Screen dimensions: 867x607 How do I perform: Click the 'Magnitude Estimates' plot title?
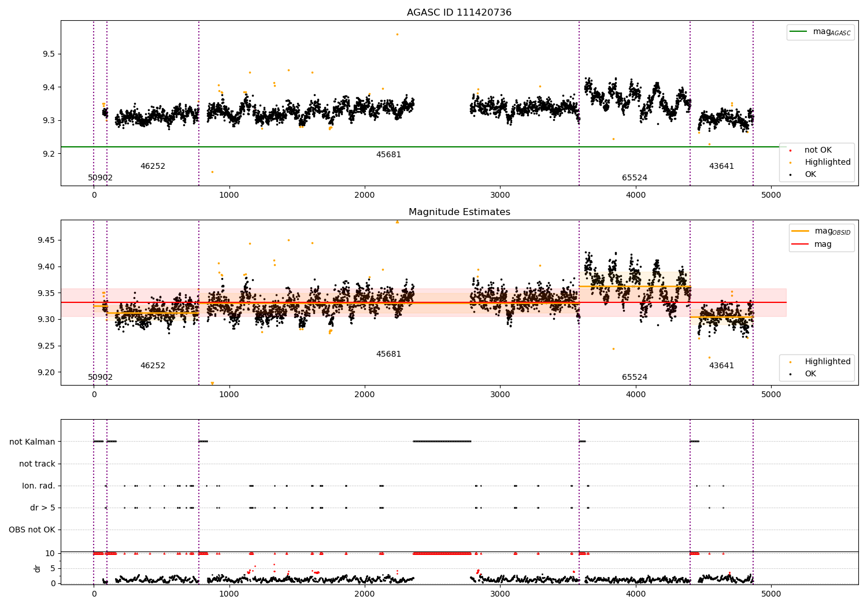coord(459,212)
